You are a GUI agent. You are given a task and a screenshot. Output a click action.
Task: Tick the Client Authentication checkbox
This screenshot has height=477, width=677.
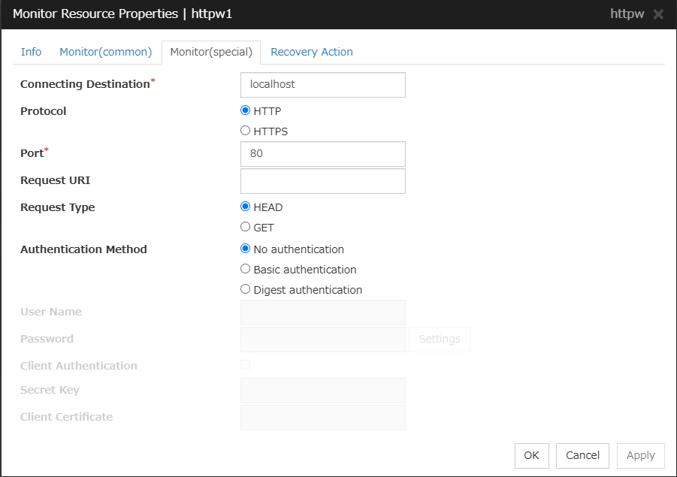click(x=245, y=365)
